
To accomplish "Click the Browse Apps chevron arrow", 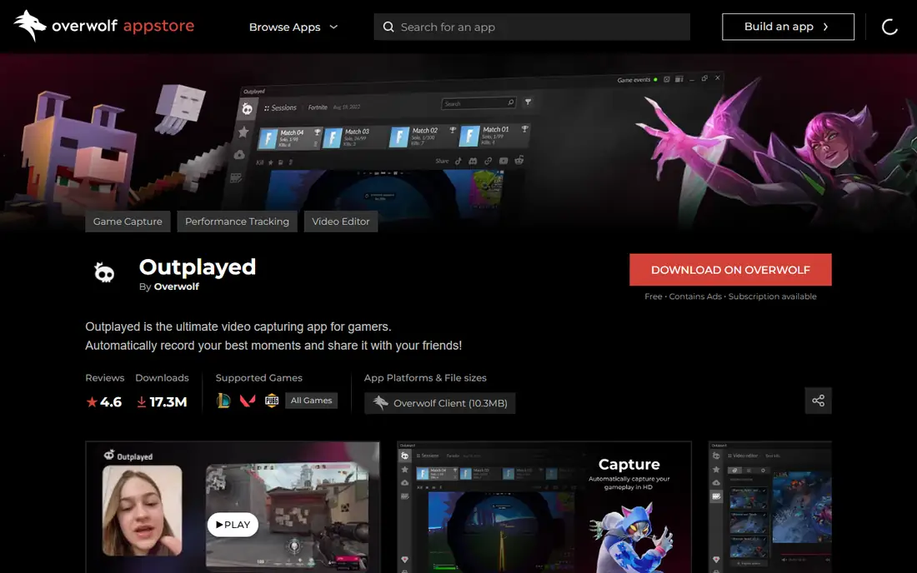I will click(x=333, y=27).
